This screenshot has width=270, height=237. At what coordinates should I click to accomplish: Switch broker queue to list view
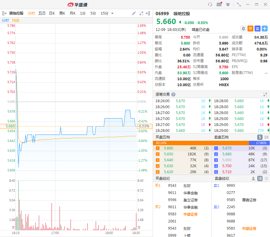coord(260,178)
